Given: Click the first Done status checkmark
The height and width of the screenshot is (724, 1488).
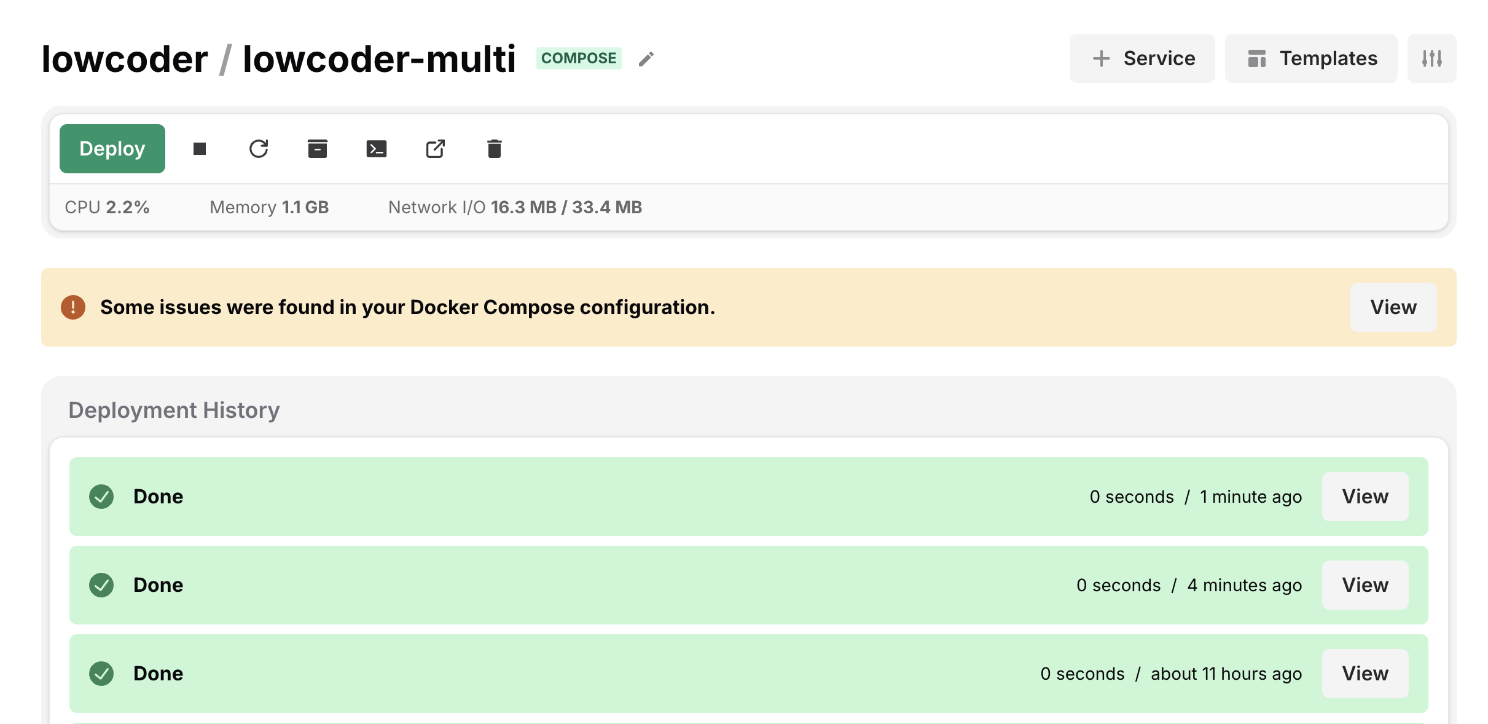Looking at the screenshot, I should click(x=101, y=497).
